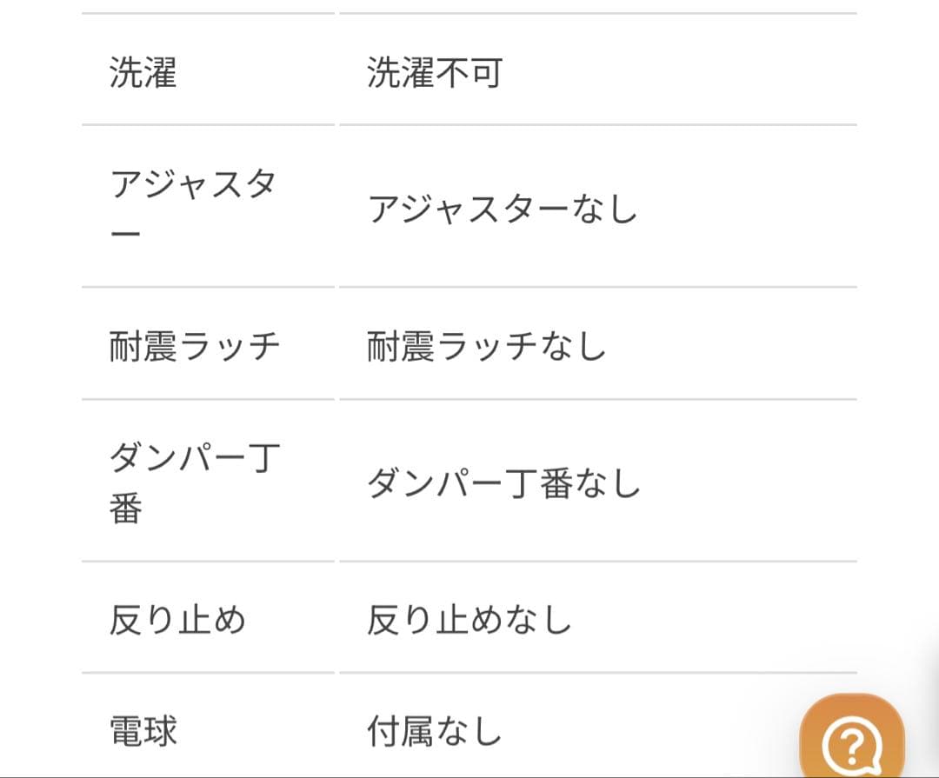
Task: Select the アジャスターなし value text
Action: [x=503, y=209]
